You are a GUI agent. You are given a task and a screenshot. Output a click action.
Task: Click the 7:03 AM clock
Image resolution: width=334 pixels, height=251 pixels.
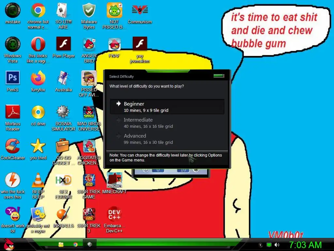[x=305, y=245]
